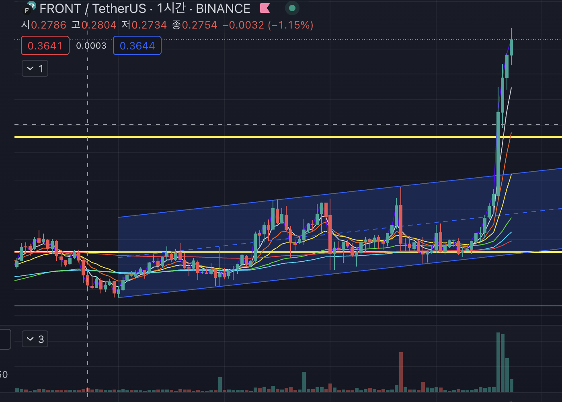
Task: Click the close value 0.2754
Action: click(x=199, y=25)
